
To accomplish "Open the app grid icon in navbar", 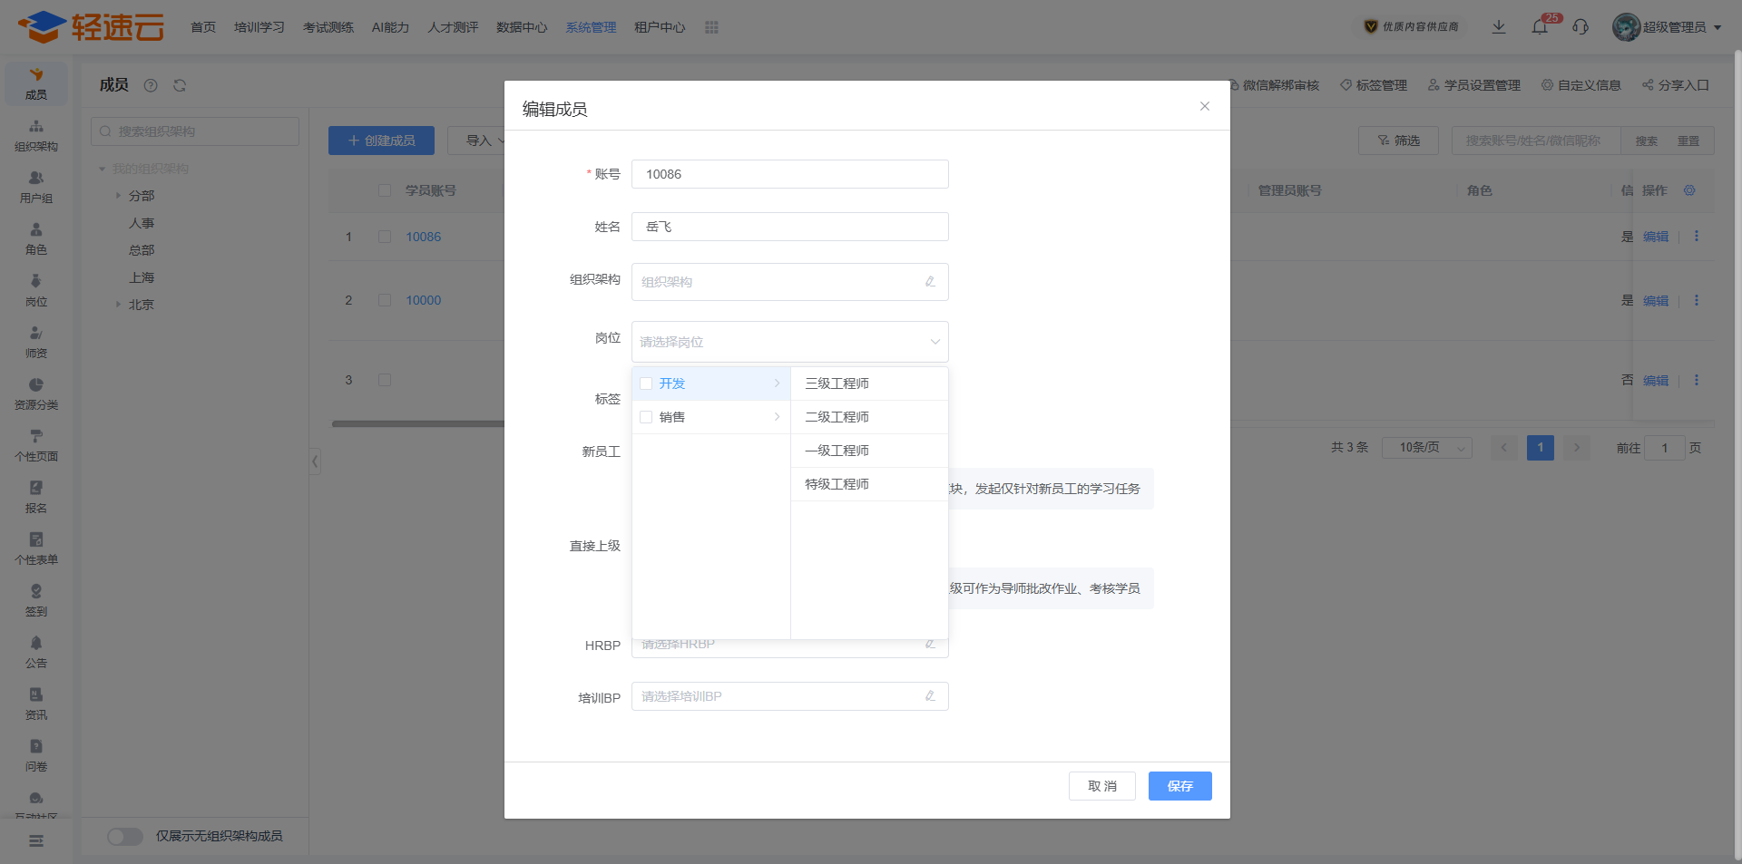I will 711,27.
